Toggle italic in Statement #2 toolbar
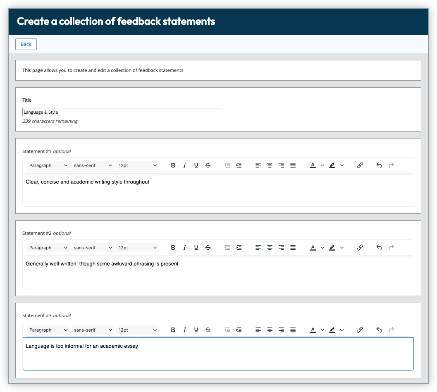 click(184, 248)
